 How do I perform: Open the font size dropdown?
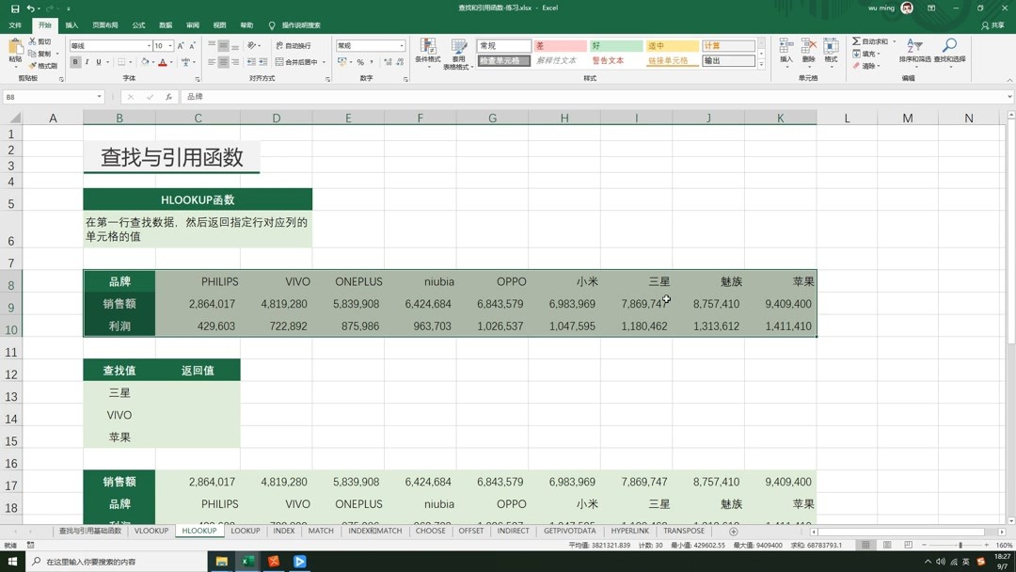point(169,45)
